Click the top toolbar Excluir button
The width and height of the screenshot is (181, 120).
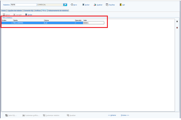click(86, 5)
